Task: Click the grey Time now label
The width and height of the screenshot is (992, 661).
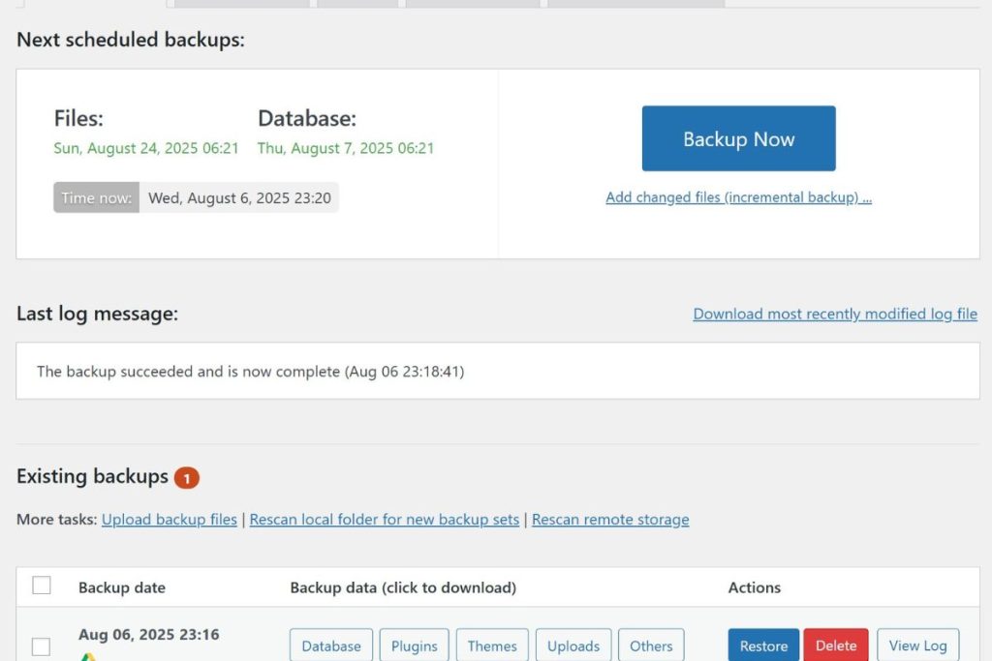Action: 96,197
